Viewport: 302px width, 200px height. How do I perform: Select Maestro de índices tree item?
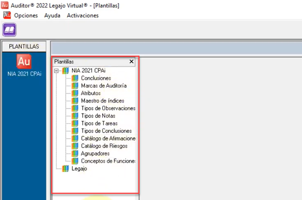(103, 101)
